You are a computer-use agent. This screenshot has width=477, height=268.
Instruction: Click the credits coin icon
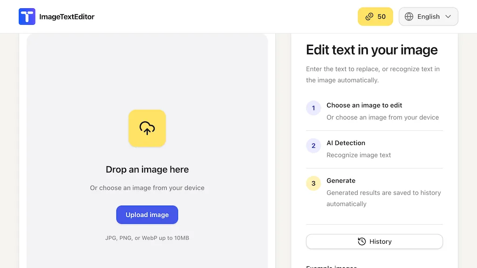pyautogui.click(x=369, y=16)
